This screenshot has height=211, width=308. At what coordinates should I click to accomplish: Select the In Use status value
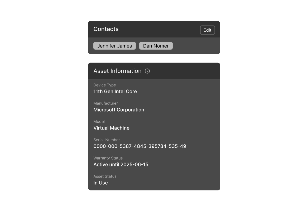(100, 183)
